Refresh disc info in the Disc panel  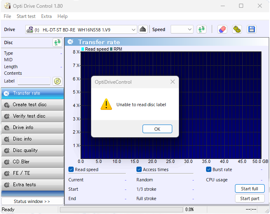(x=57, y=42)
